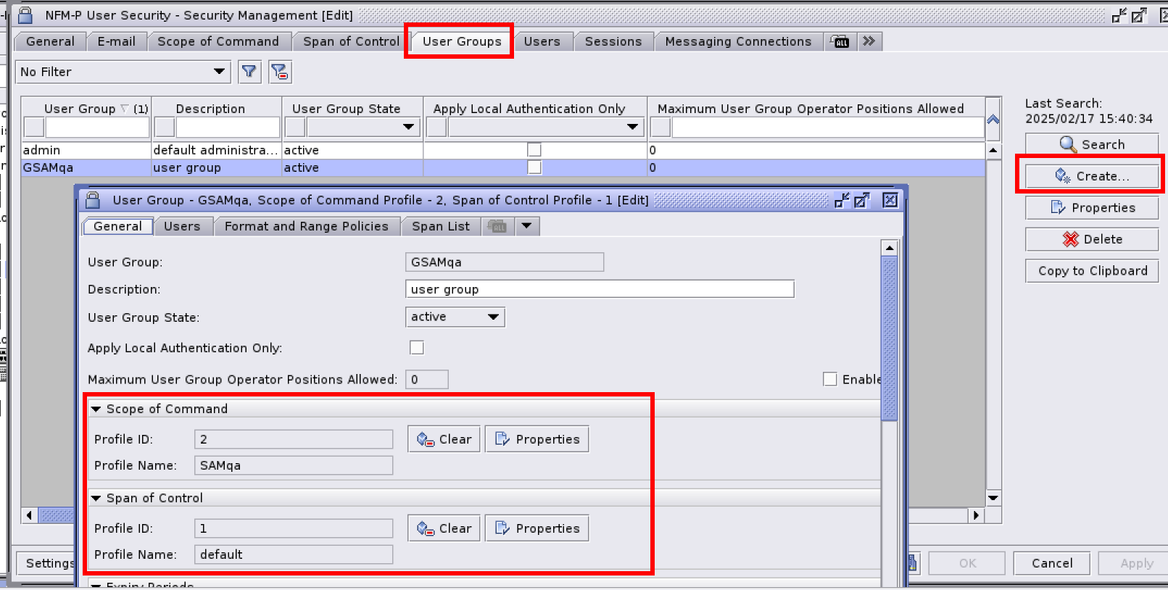1168x590 pixels.
Task: Click the Delete button
Action: click(1091, 239)
